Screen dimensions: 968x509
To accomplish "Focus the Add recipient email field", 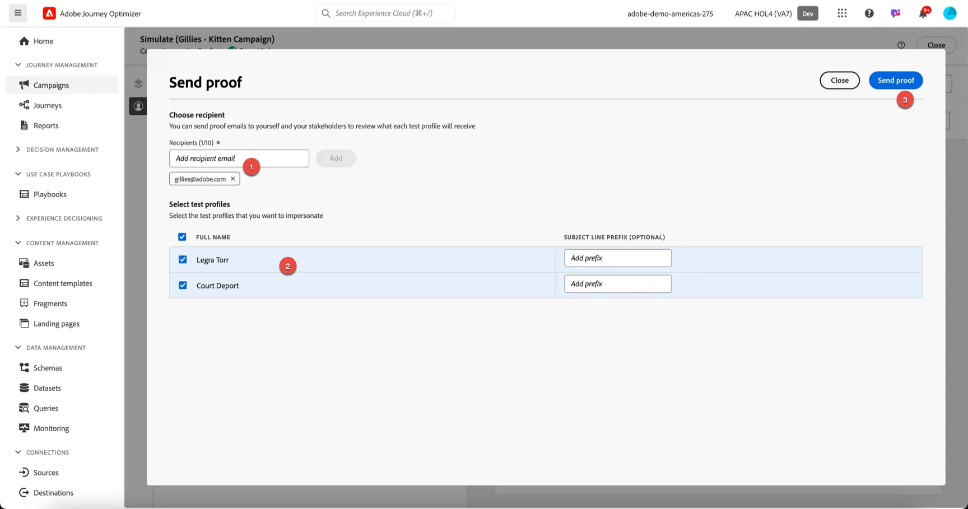I will 239,158.
